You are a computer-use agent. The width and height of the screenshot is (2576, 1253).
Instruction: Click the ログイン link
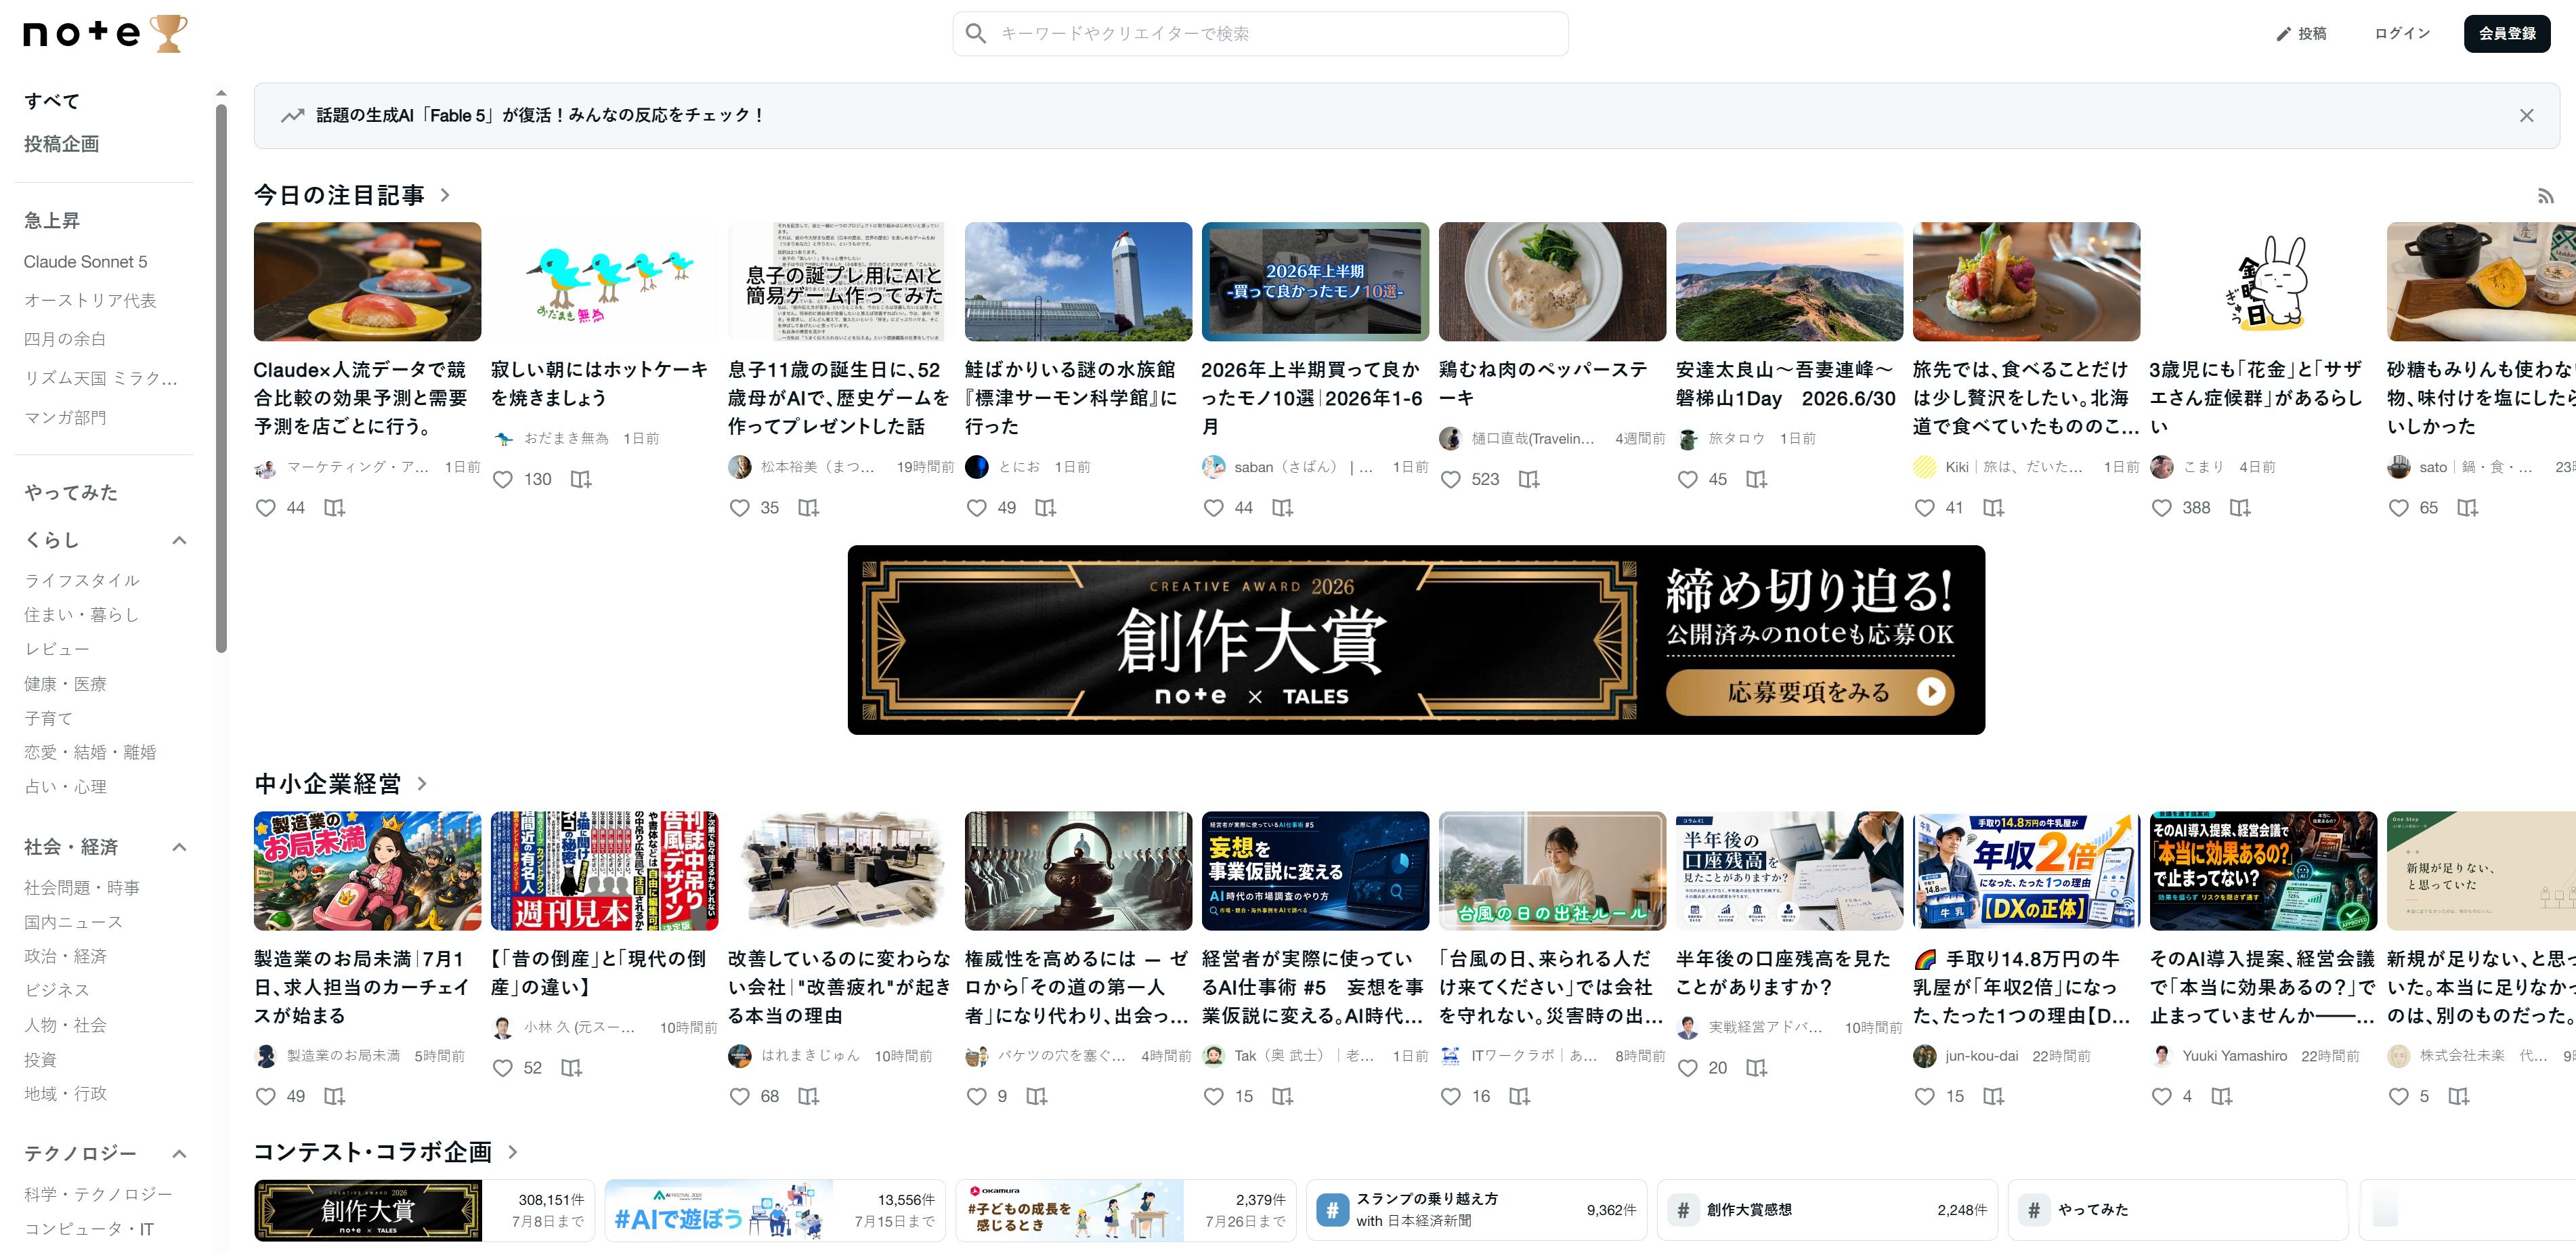pos(2402,34)
